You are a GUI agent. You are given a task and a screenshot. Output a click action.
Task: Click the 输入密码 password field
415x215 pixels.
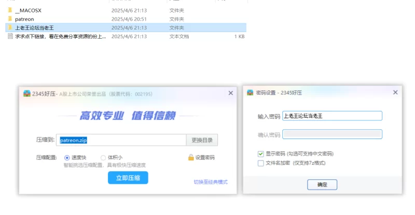[x=332, y=116]
